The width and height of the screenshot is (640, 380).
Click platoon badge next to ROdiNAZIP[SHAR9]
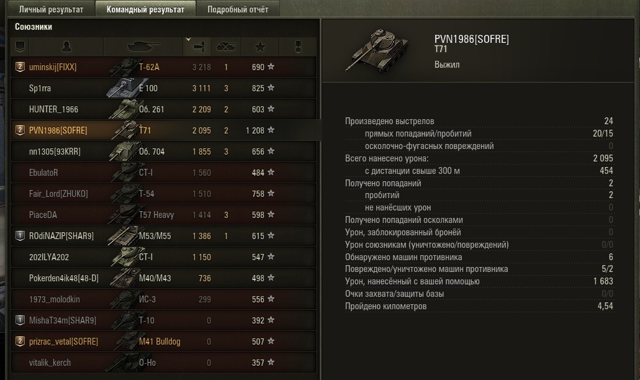tap(20, 236)
